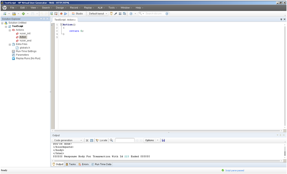Click Options button in Output pane

coord(150,140)
